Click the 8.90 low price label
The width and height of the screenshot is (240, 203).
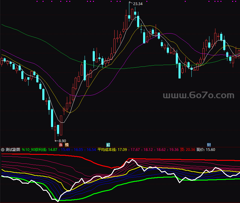(x=62, y=141)
